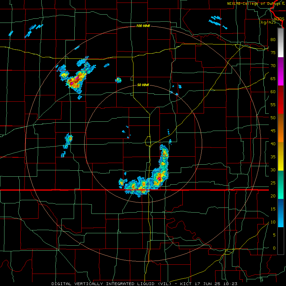286x286 pixels.
Task: Select the magenta segment of the color scale
Action: point(281,71)
